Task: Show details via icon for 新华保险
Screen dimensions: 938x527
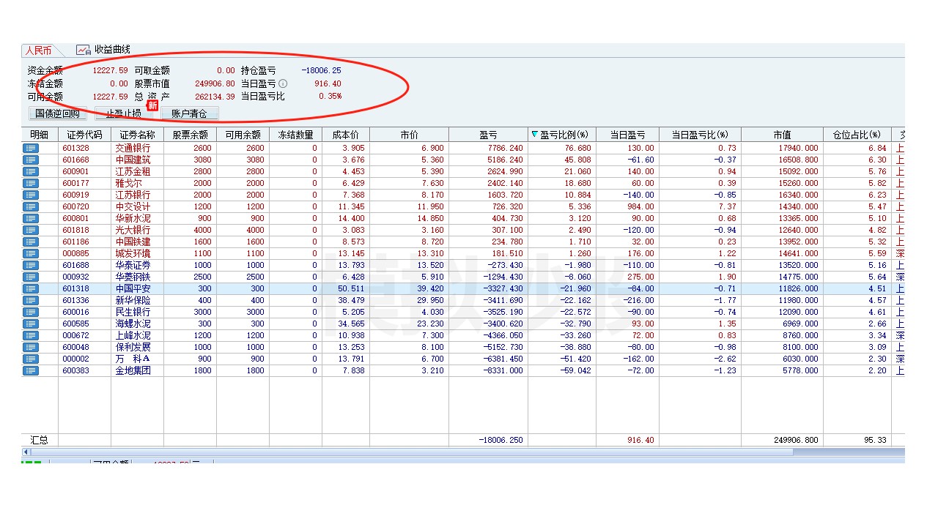Action: coord(31,300)
